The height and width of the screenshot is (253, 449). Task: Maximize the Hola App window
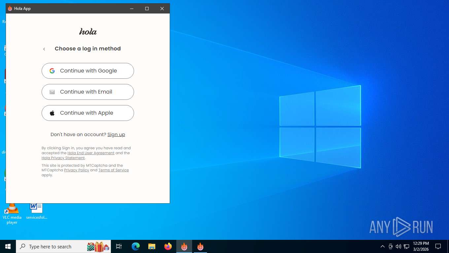(147, 9)
